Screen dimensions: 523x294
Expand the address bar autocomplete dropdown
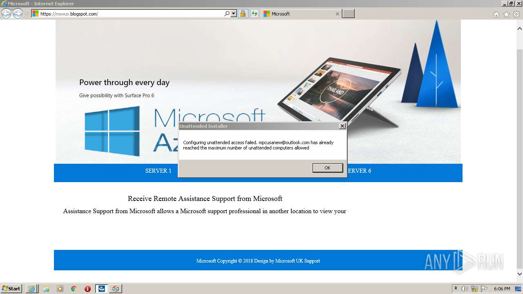tap(234, 13)
